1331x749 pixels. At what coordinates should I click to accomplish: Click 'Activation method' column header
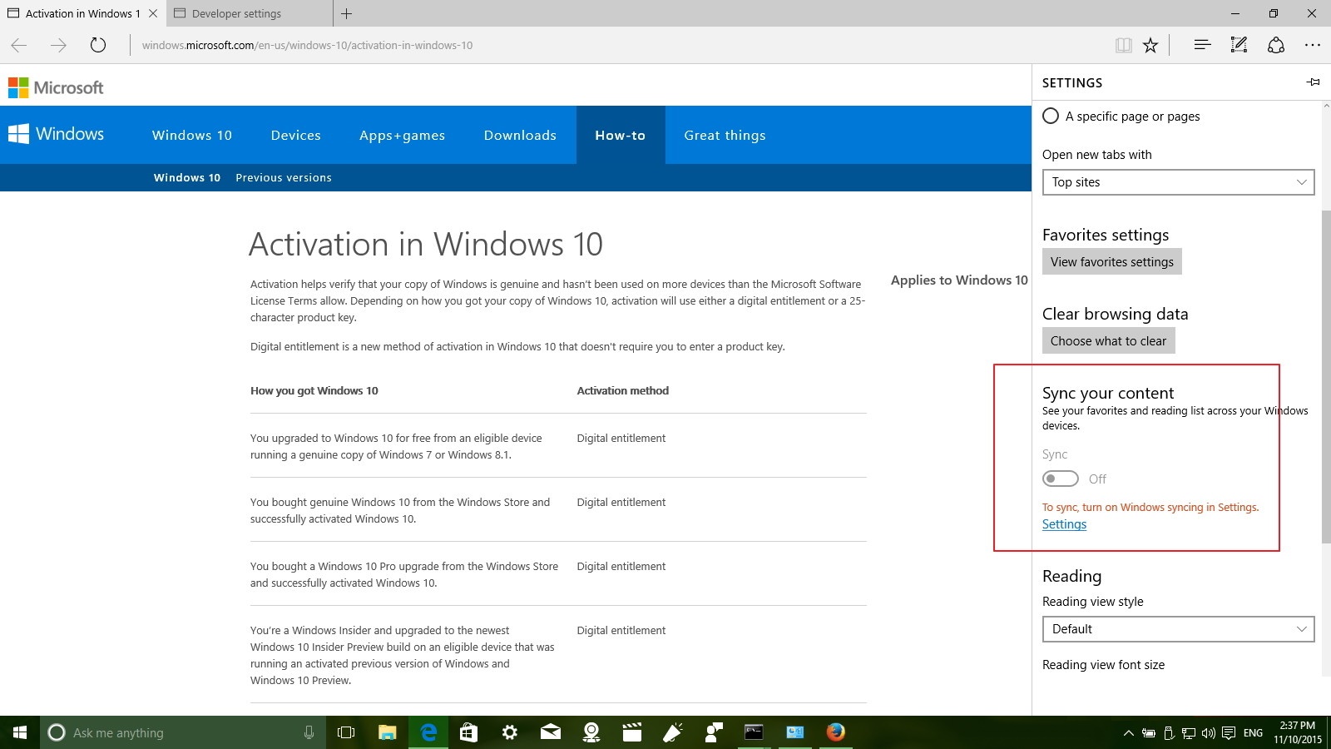[623, 390]
